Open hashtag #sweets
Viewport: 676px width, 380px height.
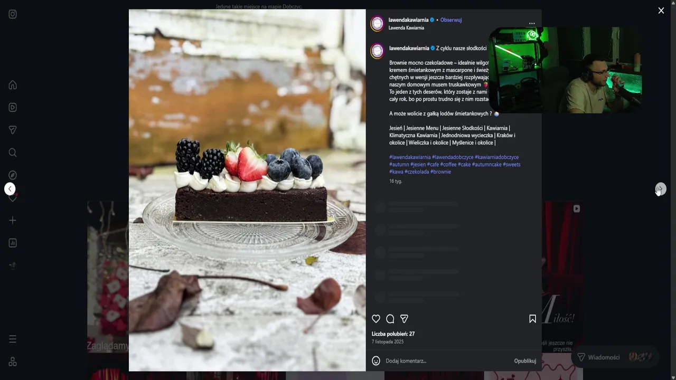(x=512, y=165)
